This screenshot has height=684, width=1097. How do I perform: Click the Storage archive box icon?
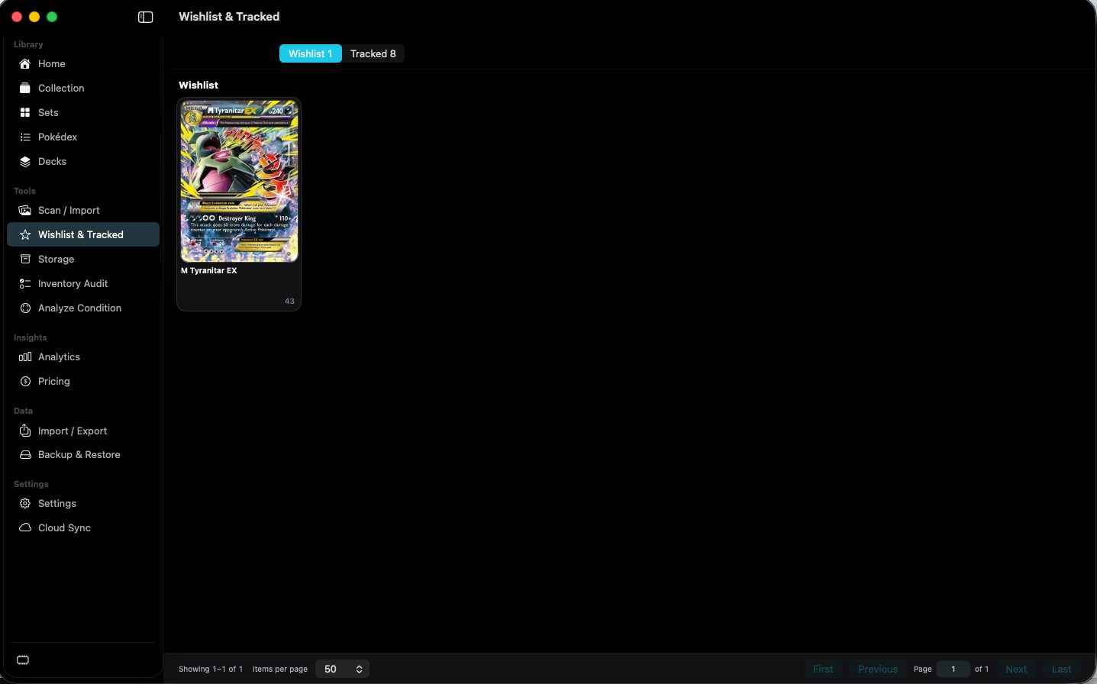25,259
